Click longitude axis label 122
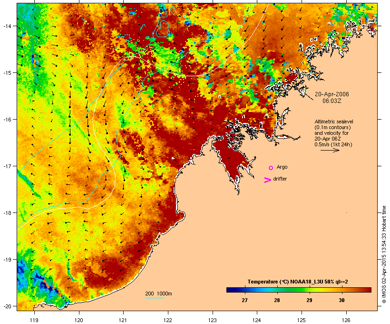 click(168, 320)
